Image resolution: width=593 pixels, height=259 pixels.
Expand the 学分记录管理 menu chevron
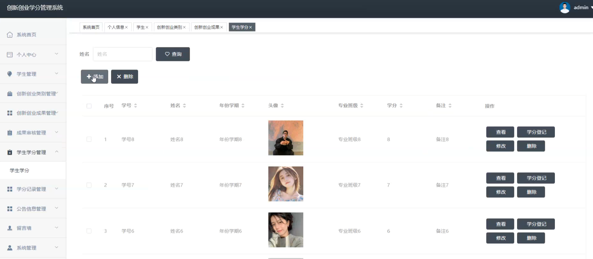[57, 188]
